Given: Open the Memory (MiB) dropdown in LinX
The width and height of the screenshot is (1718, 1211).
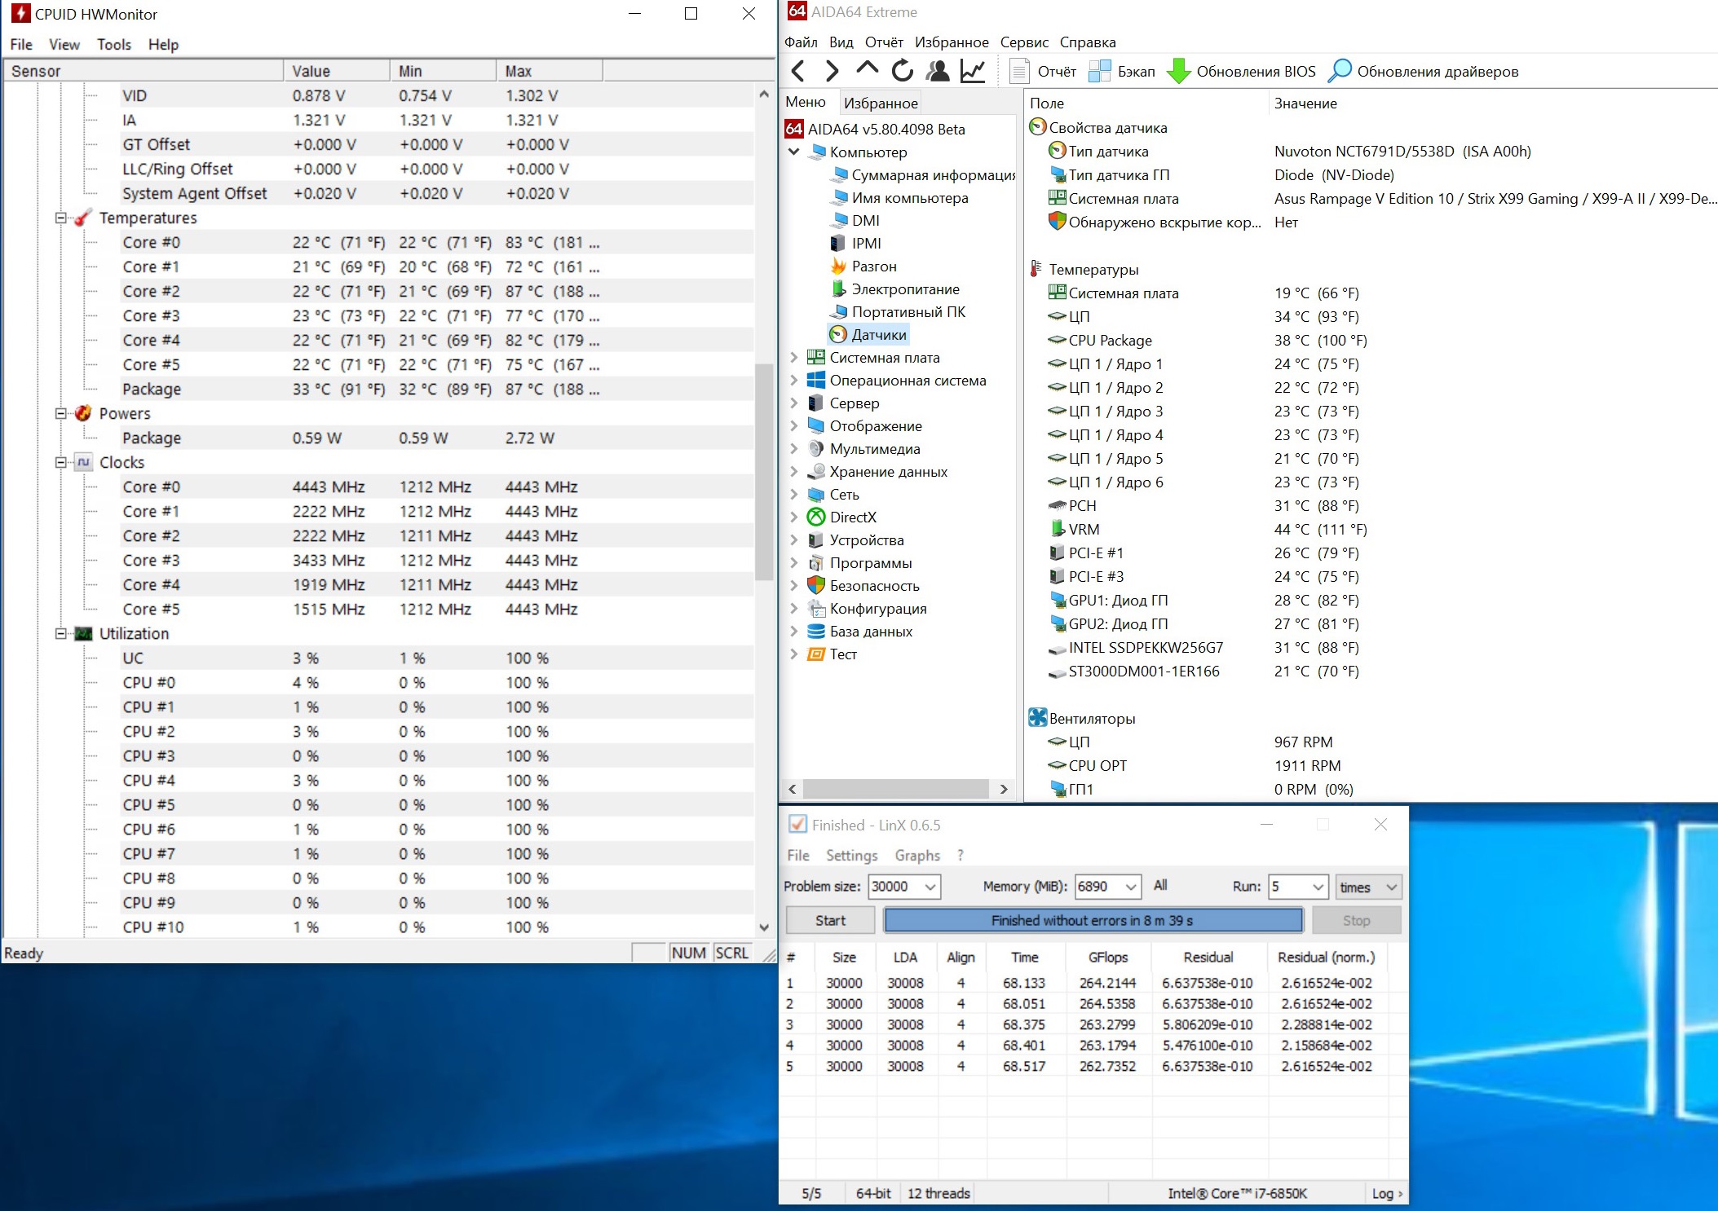Looking at the screenshot, I should point(1131,887).
